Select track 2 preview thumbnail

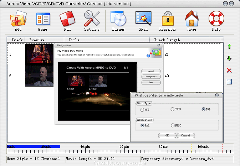pos(39,76)
